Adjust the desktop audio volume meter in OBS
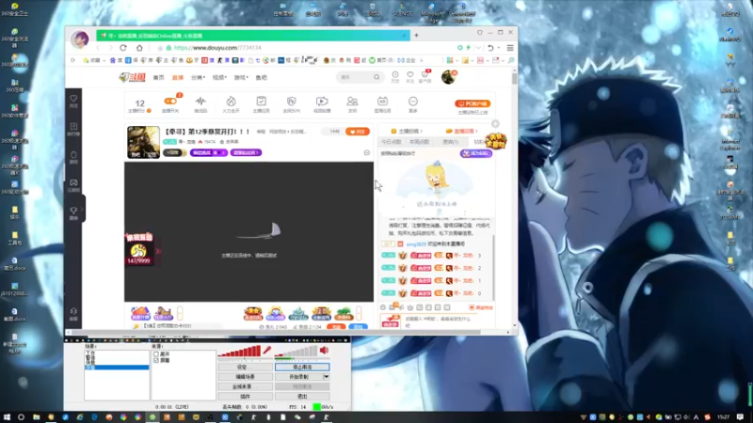The width and height of the screenshot is (753, 423). pos(296,352)
